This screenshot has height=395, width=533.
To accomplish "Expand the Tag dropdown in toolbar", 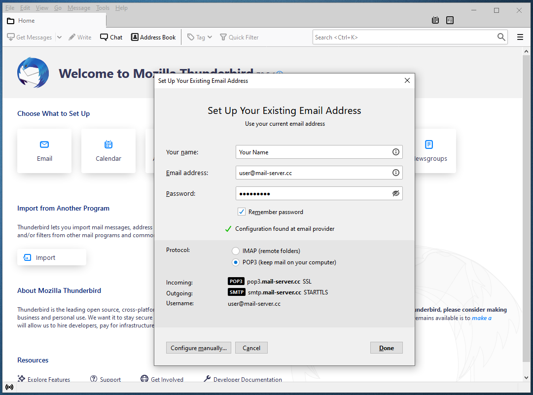I will 210,37.
